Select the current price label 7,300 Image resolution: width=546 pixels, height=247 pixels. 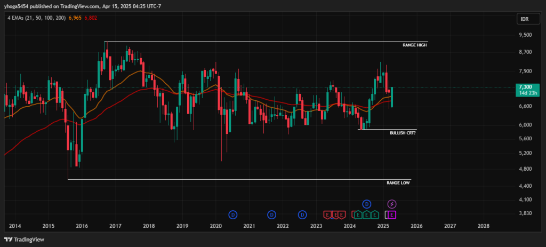pyautogui.click(x=525, y=87)
